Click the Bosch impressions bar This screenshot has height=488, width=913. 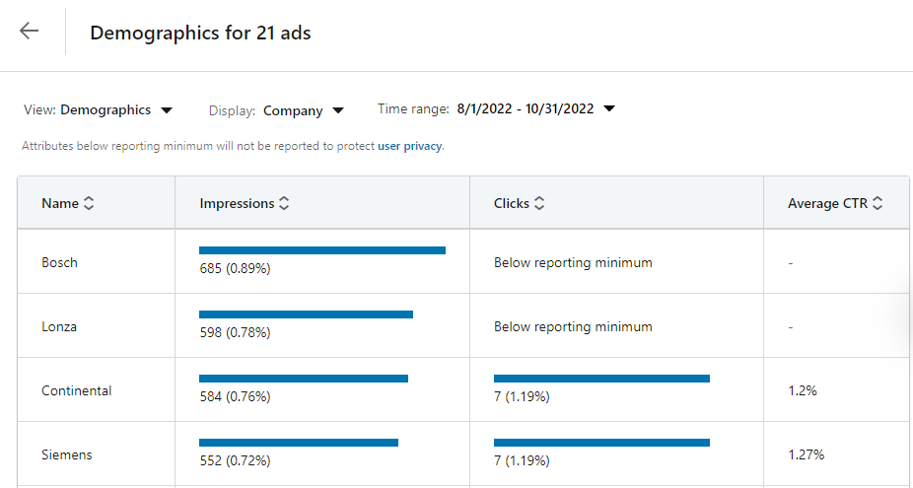tap(322, 250)
